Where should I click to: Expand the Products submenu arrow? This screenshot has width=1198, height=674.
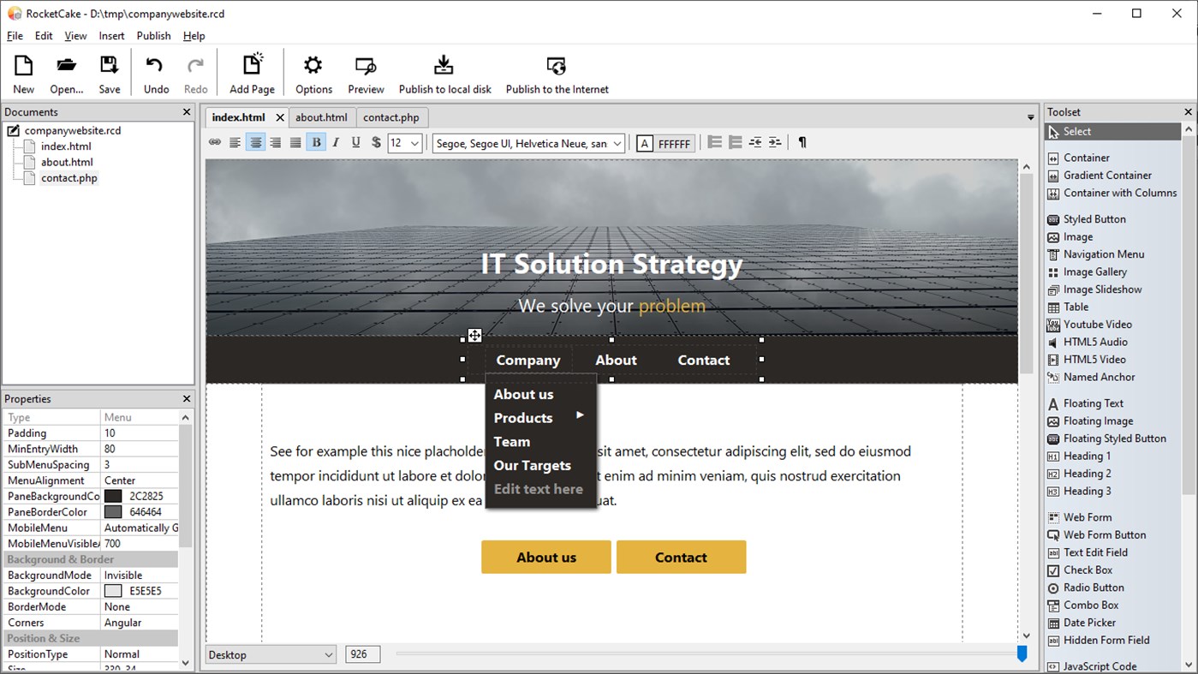580,417
